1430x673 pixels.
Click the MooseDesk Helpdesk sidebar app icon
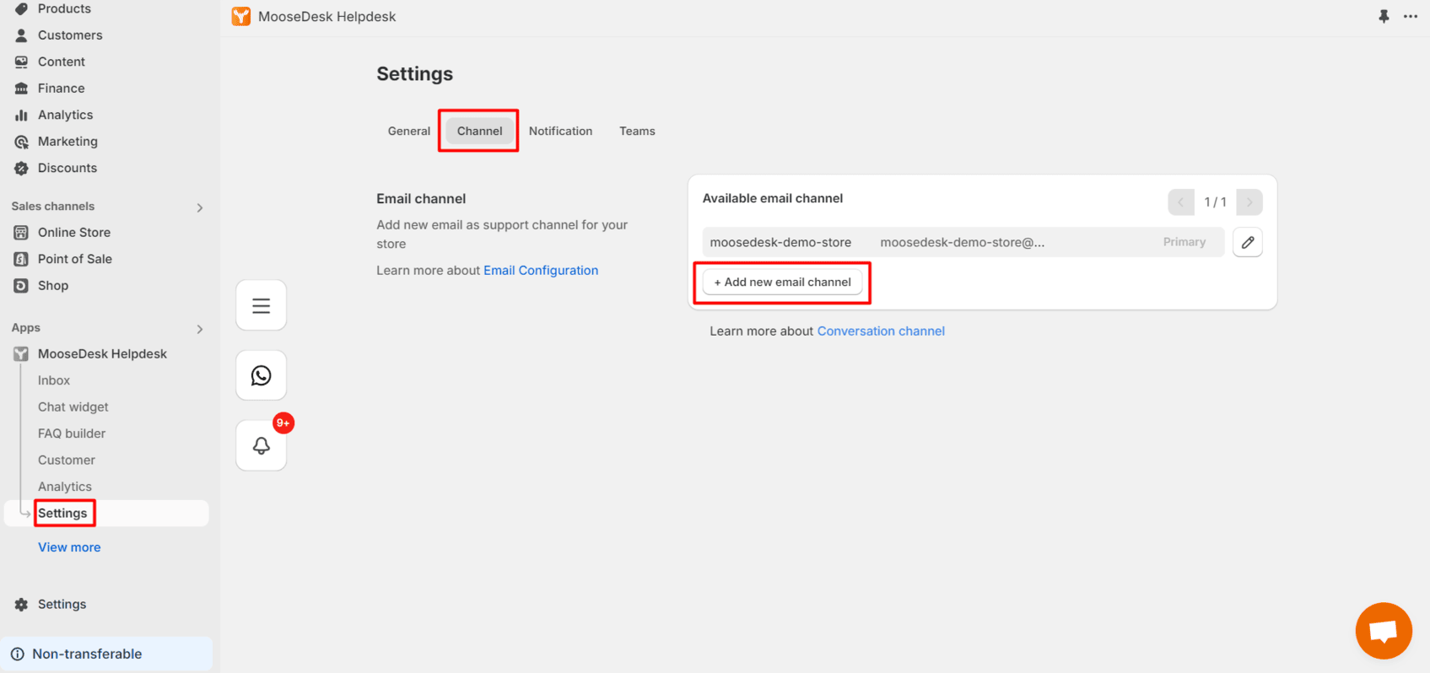coord(21,354)
